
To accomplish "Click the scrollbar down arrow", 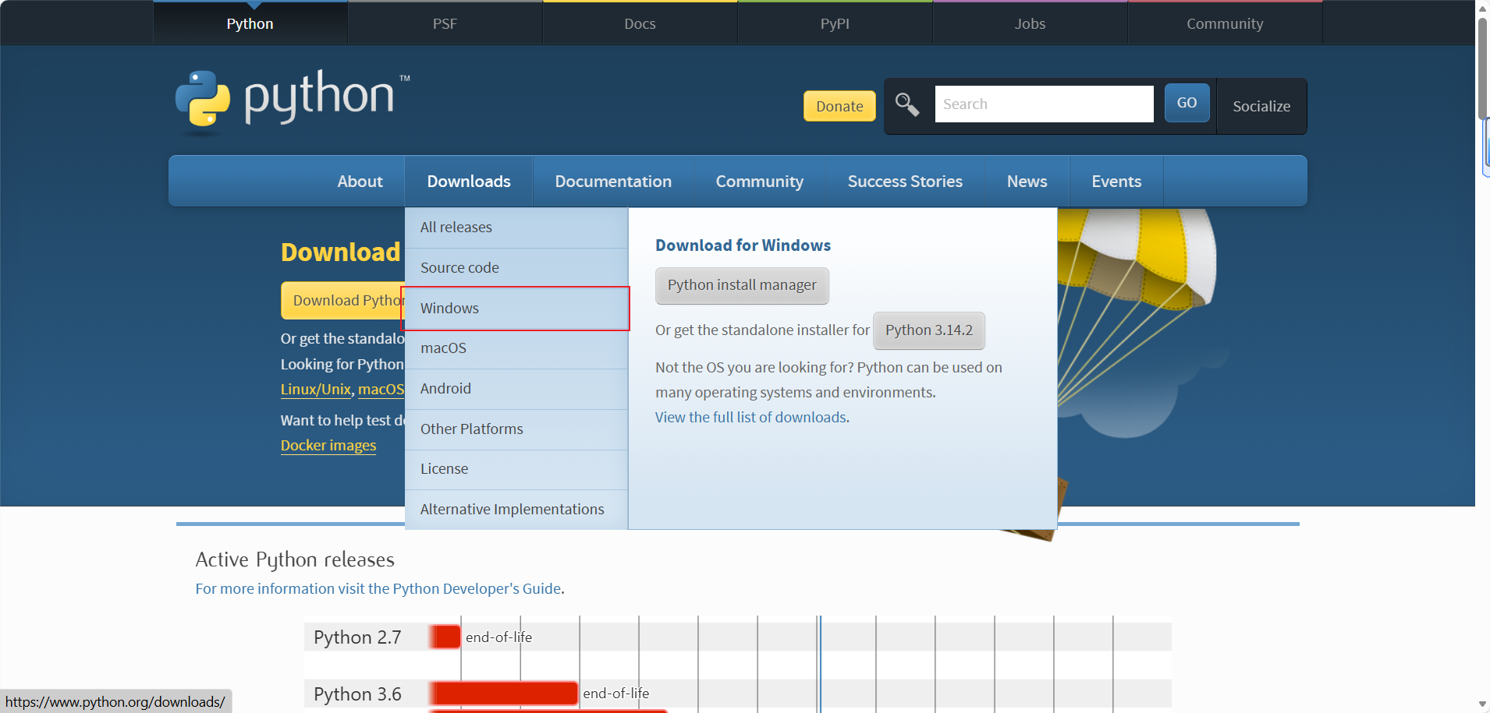I will pos(1482,704).
